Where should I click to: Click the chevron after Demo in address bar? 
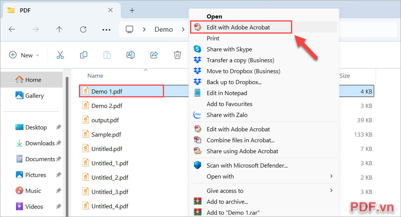pos(183,29)
